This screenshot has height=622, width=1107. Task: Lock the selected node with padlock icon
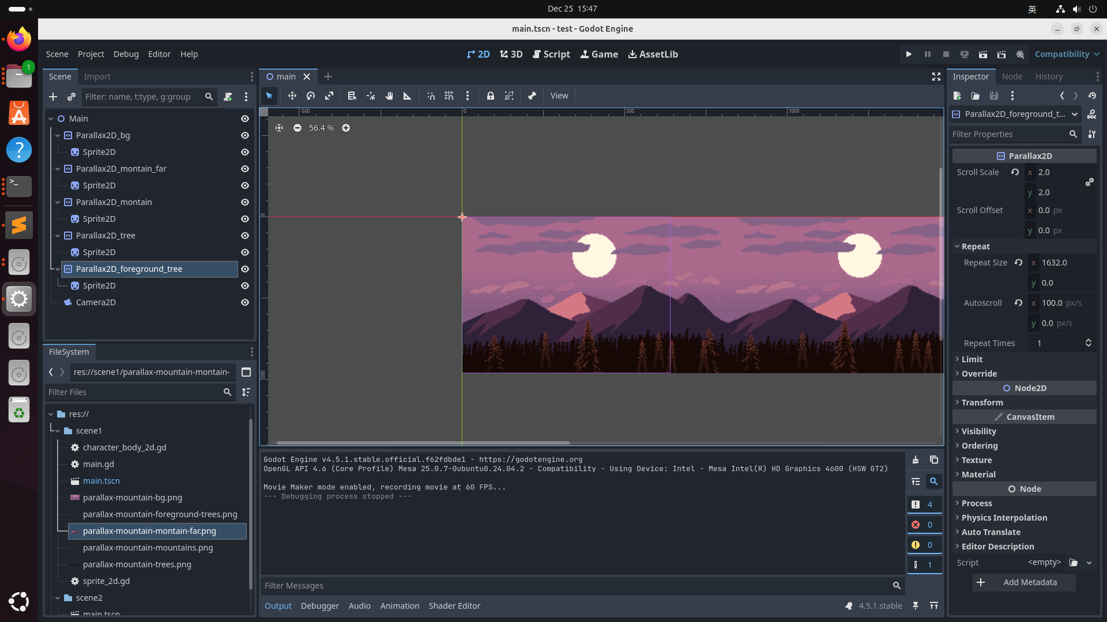(x=490, y=96)
